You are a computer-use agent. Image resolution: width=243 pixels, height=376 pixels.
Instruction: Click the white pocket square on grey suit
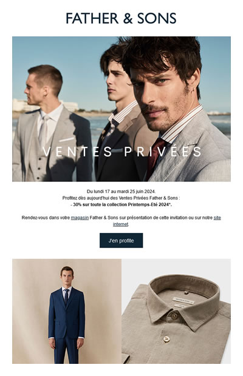point(67,139)
